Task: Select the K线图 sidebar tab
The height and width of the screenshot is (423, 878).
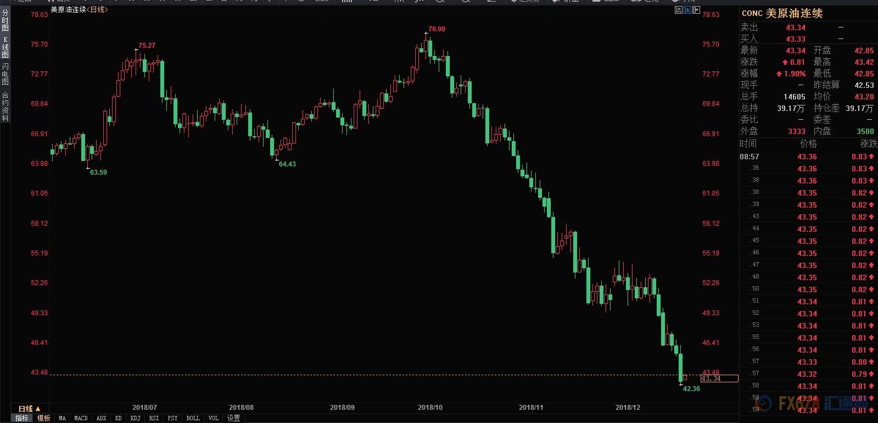Action: 5,48
